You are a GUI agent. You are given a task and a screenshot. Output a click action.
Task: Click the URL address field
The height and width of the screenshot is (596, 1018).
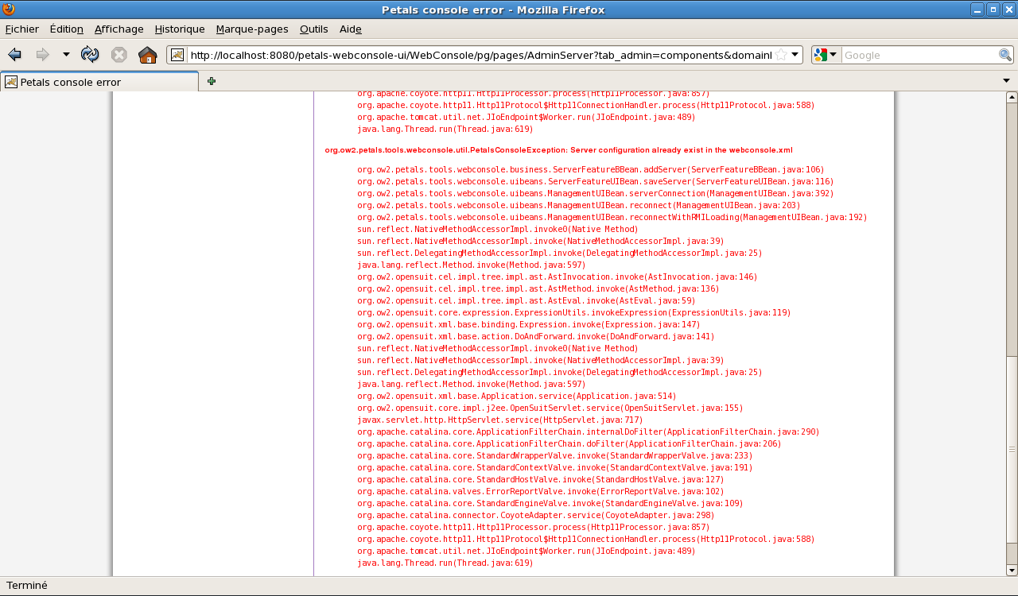click(477, 55)
